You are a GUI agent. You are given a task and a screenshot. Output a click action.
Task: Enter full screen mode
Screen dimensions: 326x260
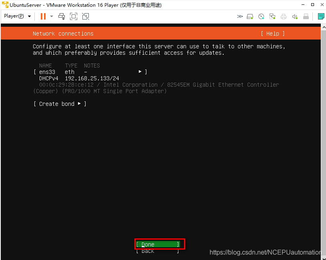pos(73,16)
